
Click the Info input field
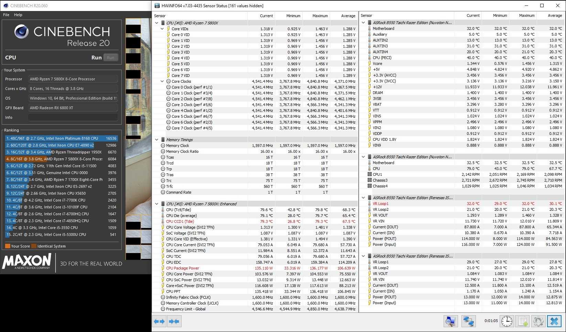[x=73, y=117]
